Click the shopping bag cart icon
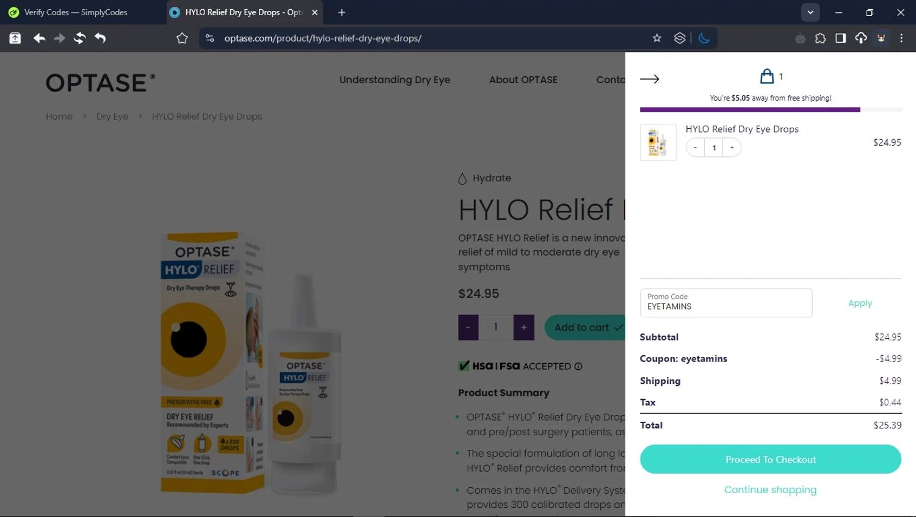 [x=767, y=76]
